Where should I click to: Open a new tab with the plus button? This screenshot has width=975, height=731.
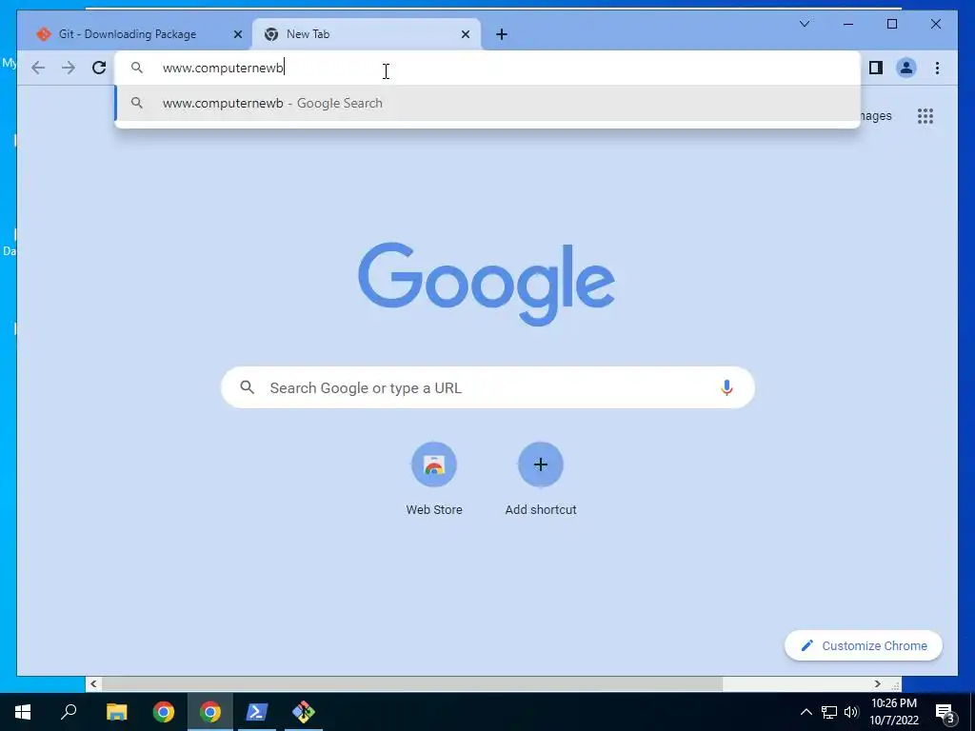tap(501, 34)
